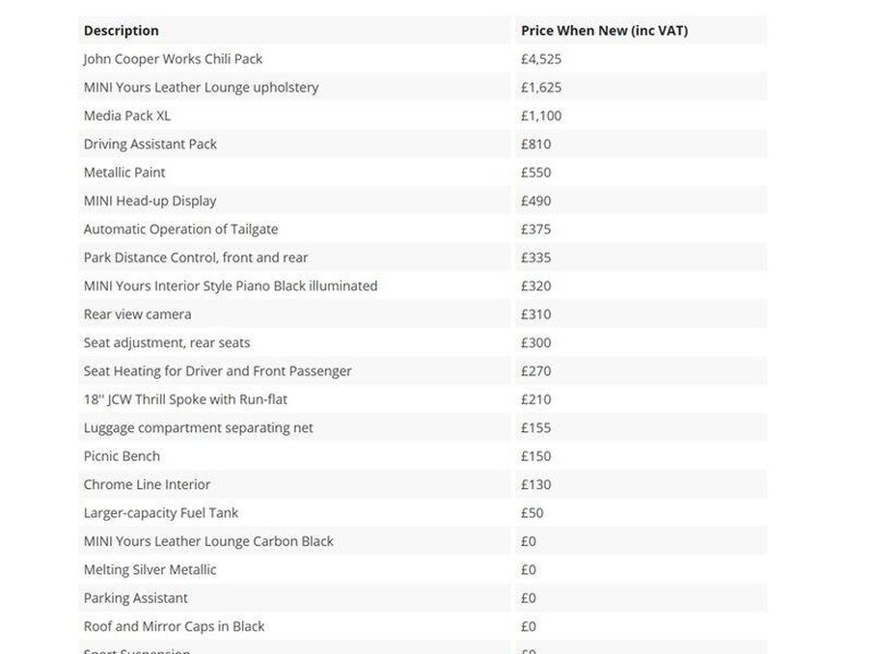This screenshot has height=654, width=872.
Task: Click the Description column header
Action: (122, 31)
